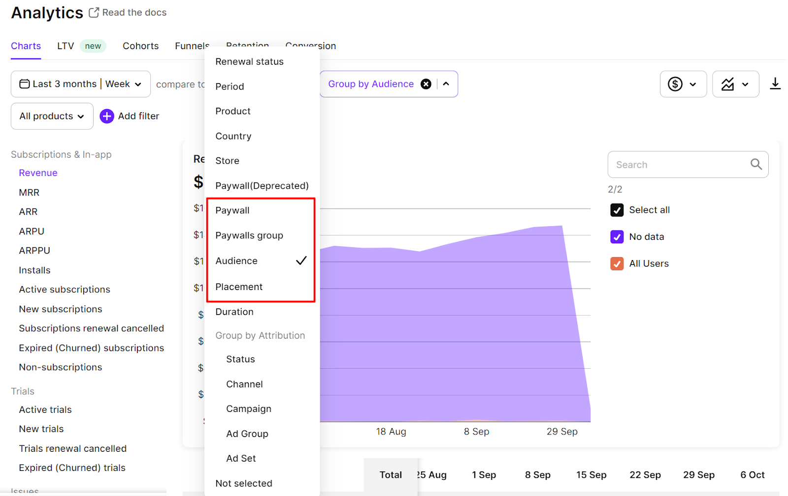This screenshot has height=496, width=788.
Task: Open Subscriptions renewal cancelled chart
Action: (x=92, y=328)
